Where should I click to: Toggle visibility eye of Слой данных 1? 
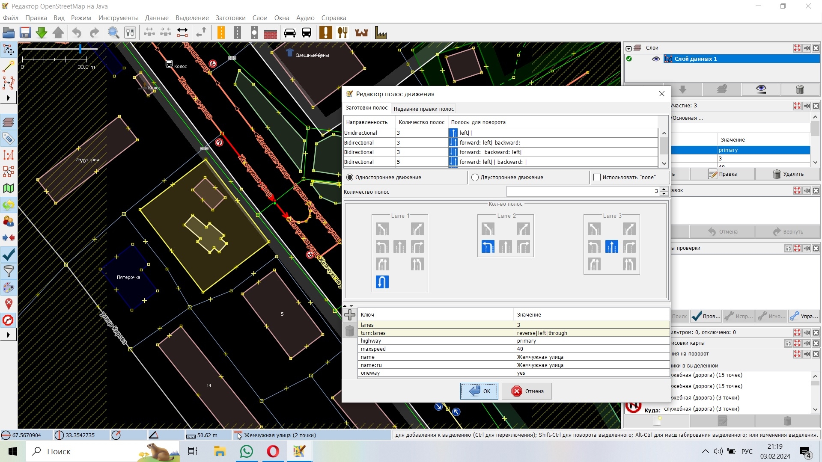(x=655, y=59)
